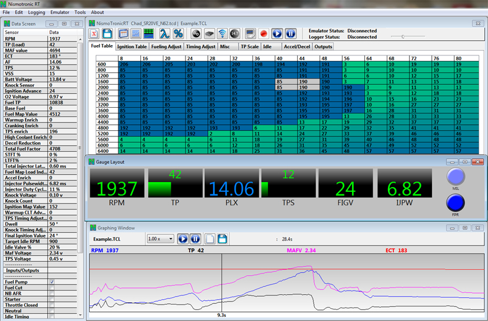This screenshot has width=488, height=321.
Task: Click the lambda symbol toolbar icon
Action: (165, 34)
